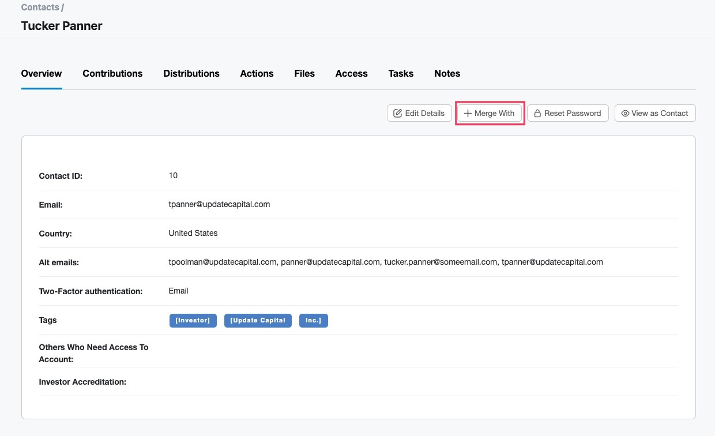The height and width of the screenshot is (436, 715).
Task: Click the Merge With button label
Action: tap(494, 113)
